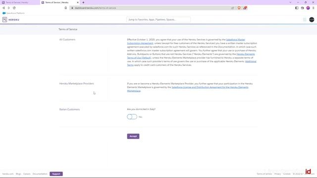
Task: Toggle the Italy domicile switch
Action: [132, 117]
